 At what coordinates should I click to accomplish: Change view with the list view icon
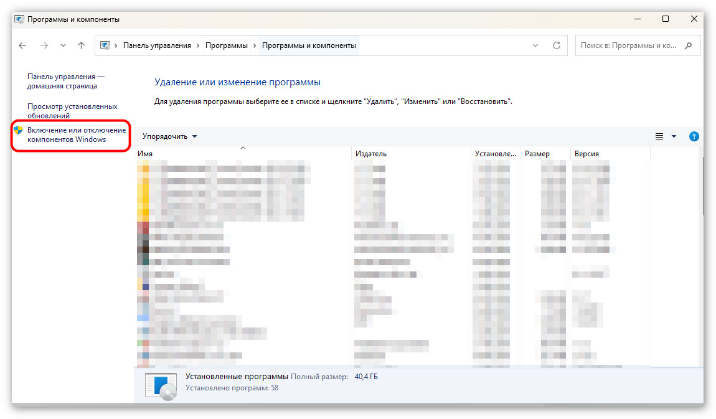coord(659,136)
